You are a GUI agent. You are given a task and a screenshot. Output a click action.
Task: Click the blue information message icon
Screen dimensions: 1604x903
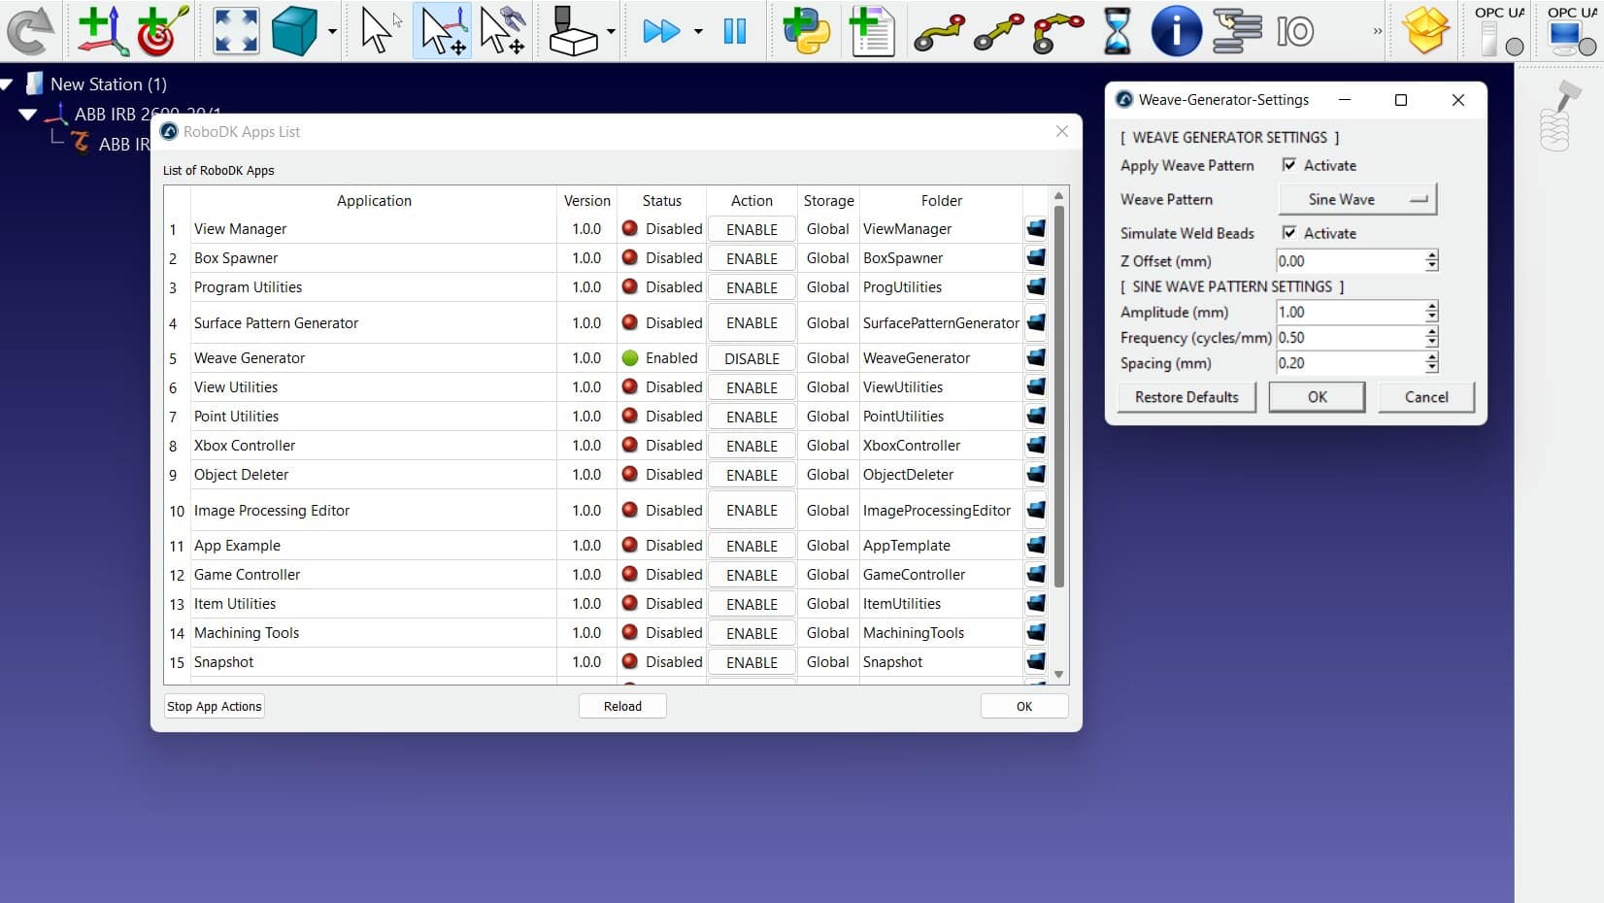1175,31
